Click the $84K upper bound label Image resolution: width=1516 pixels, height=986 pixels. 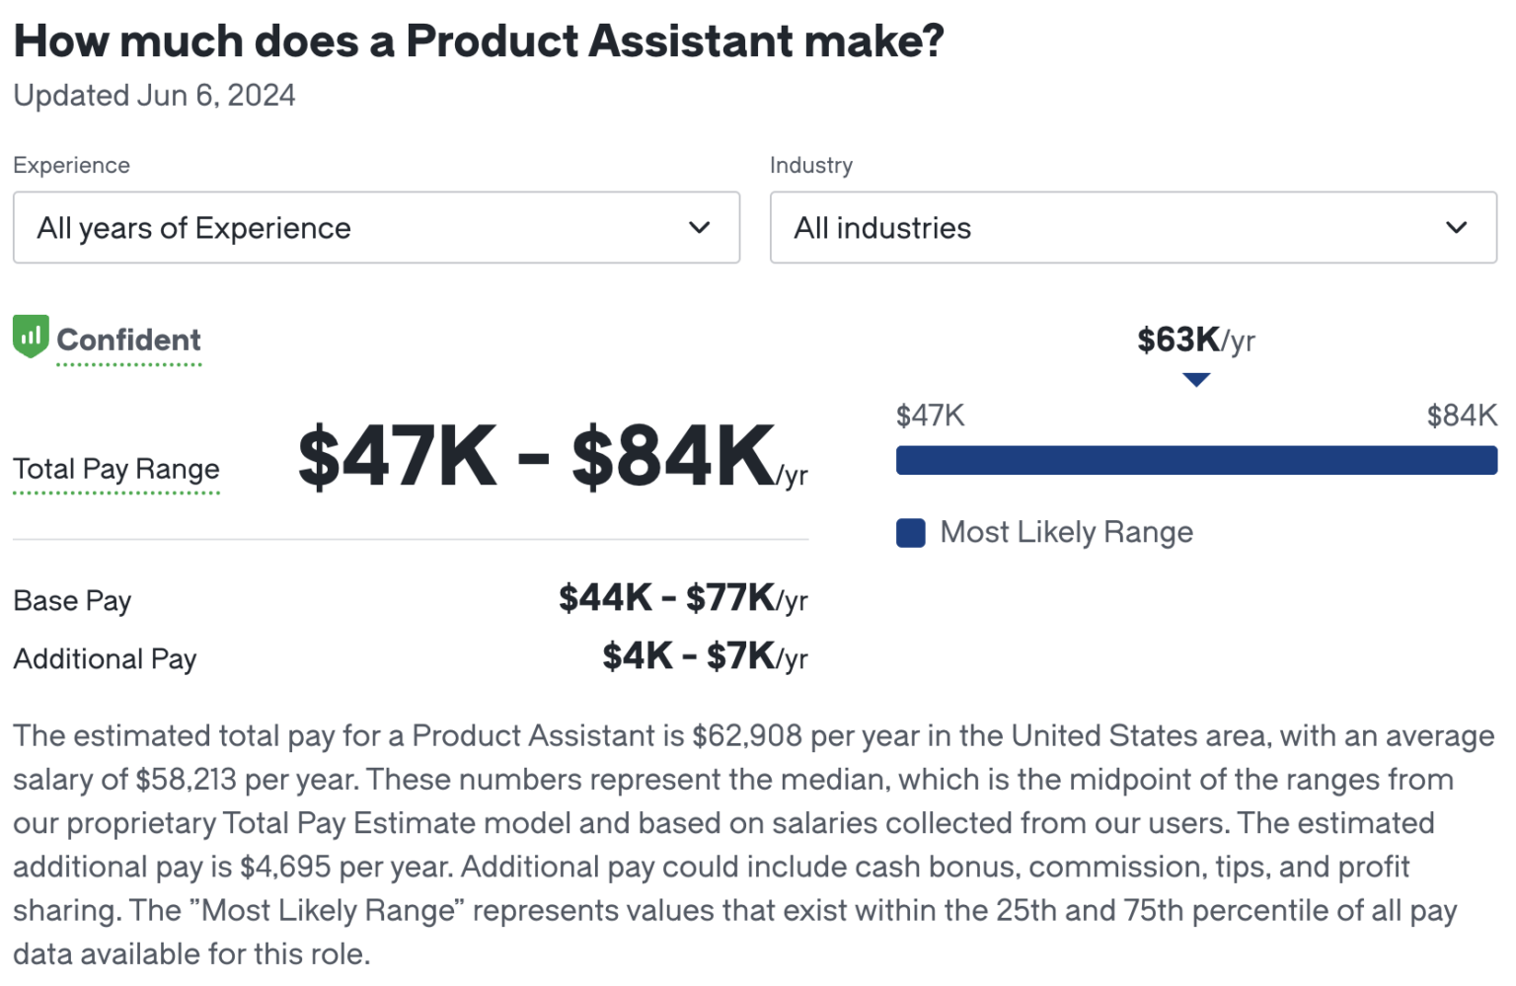(1461, 416)
